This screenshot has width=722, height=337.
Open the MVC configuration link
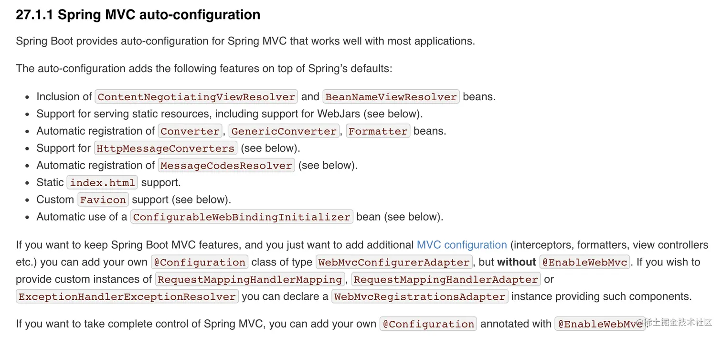461,245
